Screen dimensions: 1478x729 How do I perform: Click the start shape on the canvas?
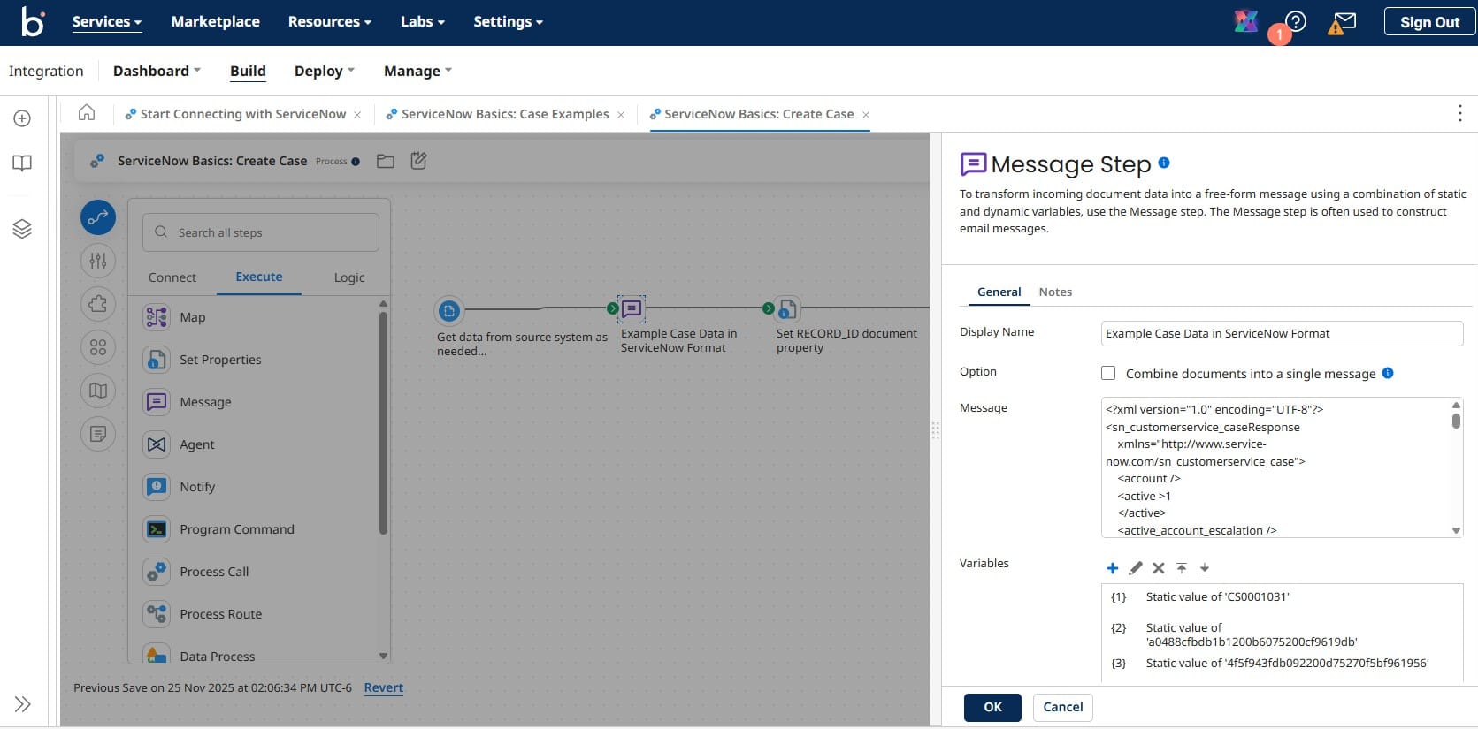(x=449, y=310)
